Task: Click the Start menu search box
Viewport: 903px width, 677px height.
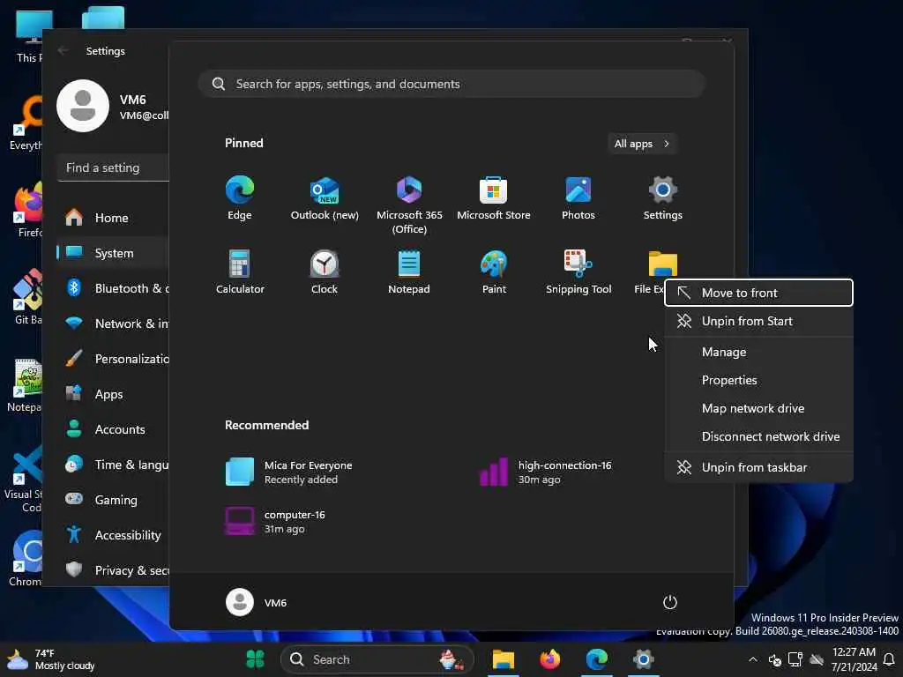Action: coord(452,84)
